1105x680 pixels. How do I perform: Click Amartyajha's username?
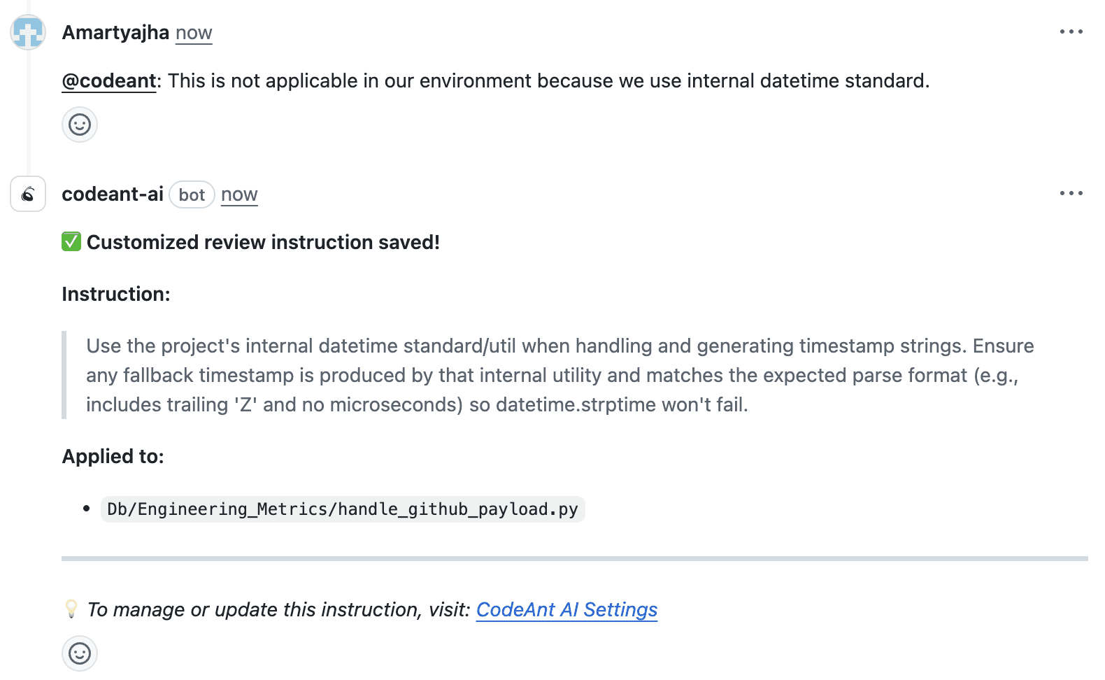pyautogui.click(x=115, y=31)
